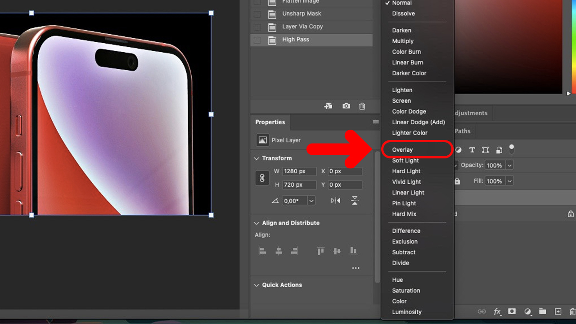The width and height of the screenshot is (576, 324).
Task: Click the Pixel Layer thumbnail icon
Action: point(262,140)
